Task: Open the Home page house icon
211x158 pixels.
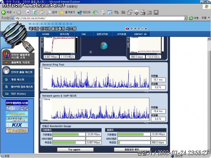Action: 41,12
